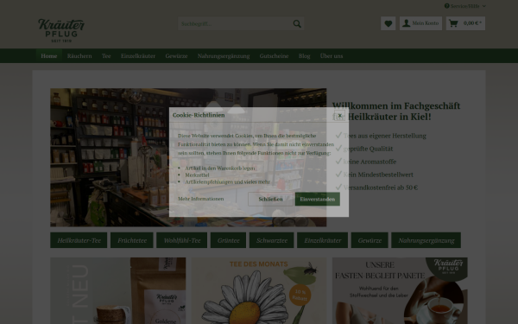Click the Kräuter Pflug logo
Screen dimensions: 518x324
pos(61,30)
